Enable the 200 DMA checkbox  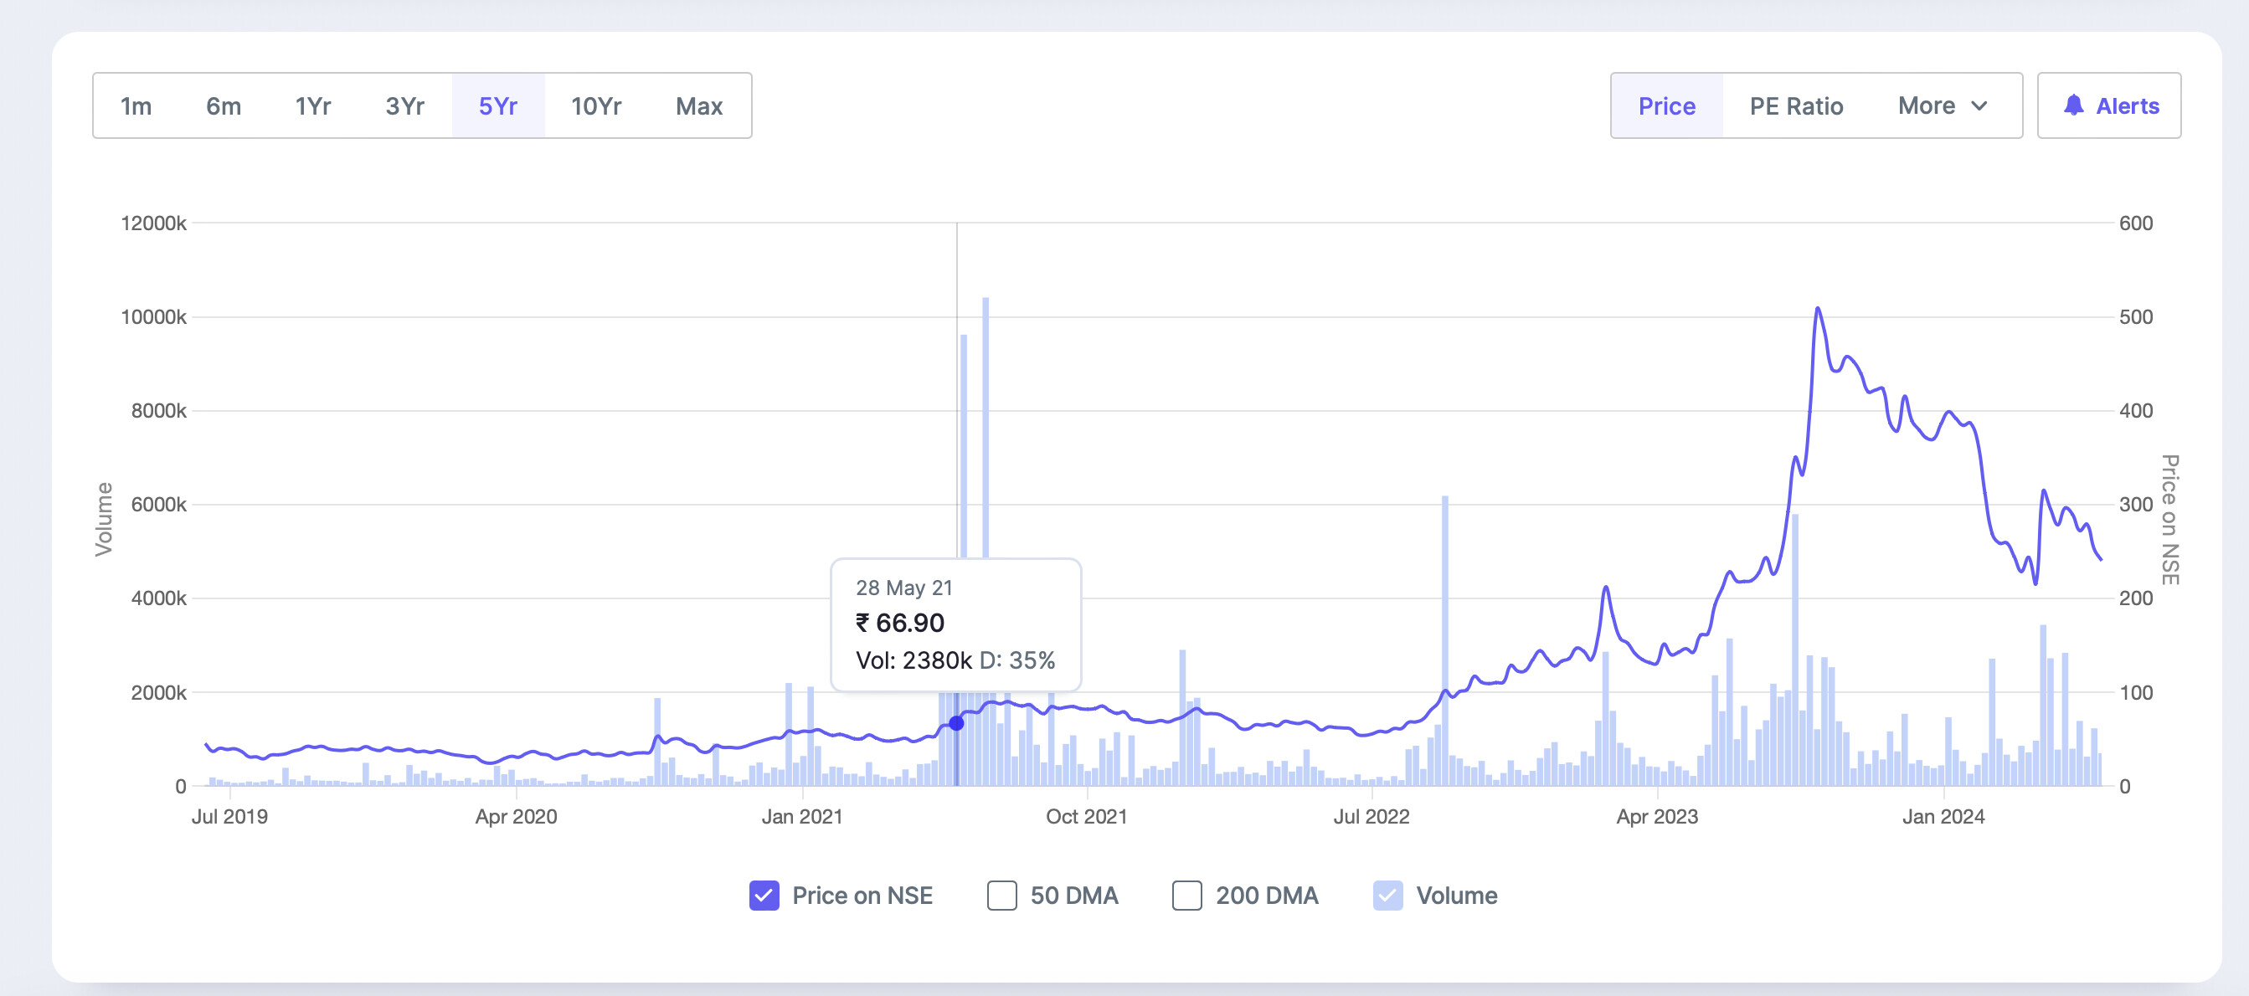(1186, 895)
